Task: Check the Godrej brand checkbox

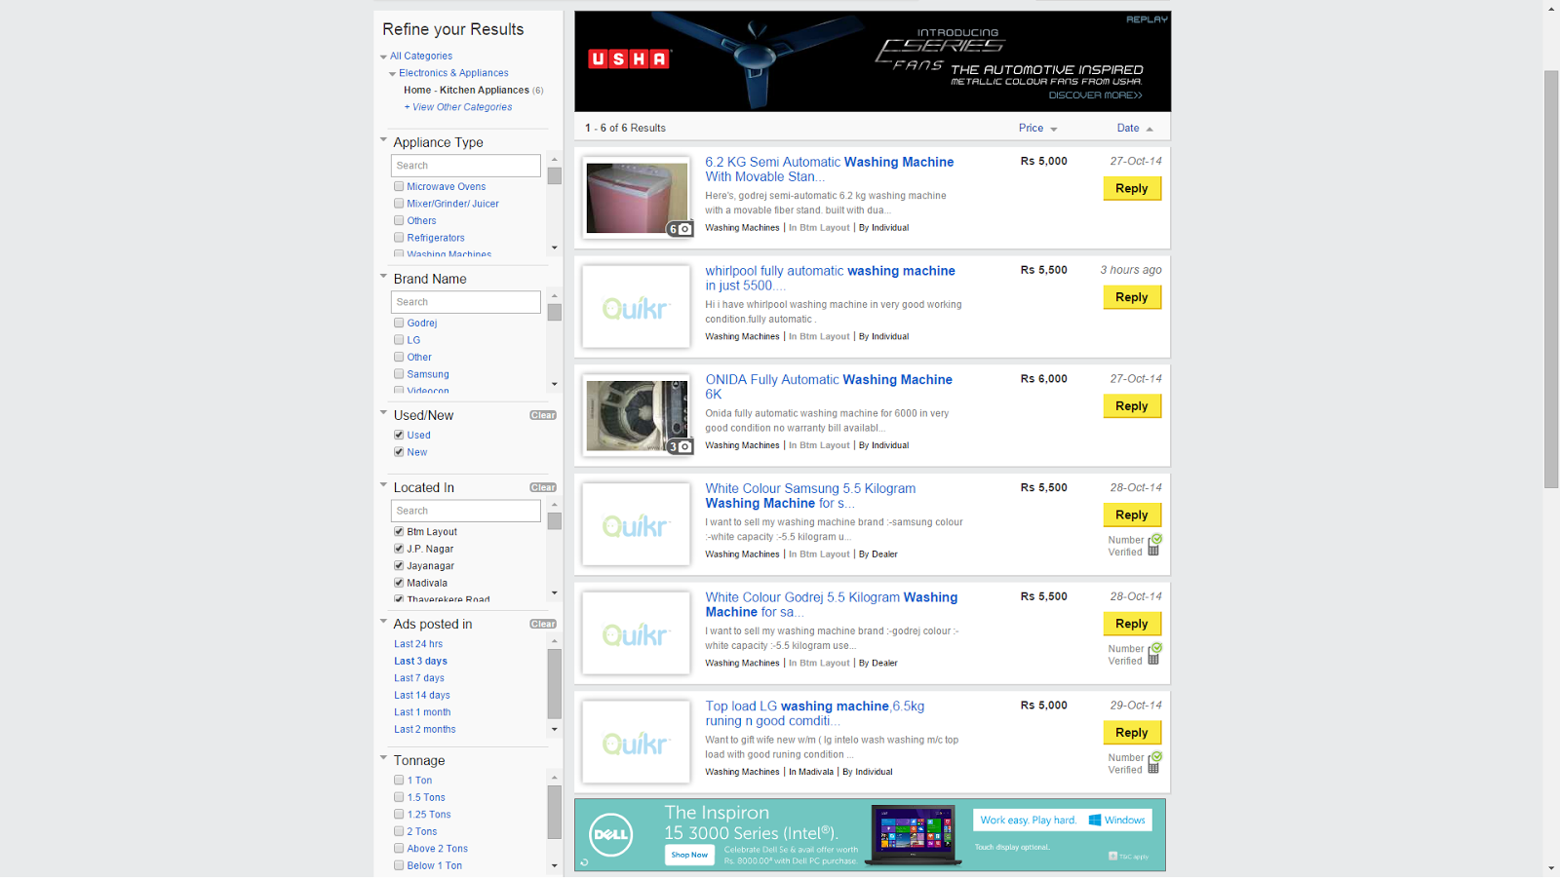Action: 399,323
